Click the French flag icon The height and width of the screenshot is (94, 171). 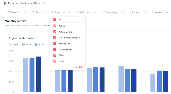tap(5, 3)
